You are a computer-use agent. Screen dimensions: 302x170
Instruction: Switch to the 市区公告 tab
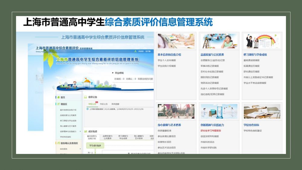[x=104, y=104]
